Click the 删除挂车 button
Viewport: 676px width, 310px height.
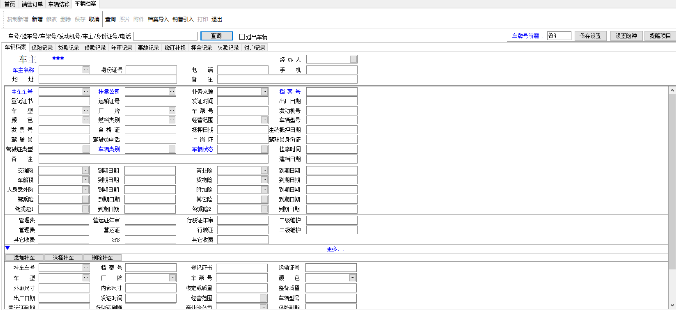(x=102, y=258)
